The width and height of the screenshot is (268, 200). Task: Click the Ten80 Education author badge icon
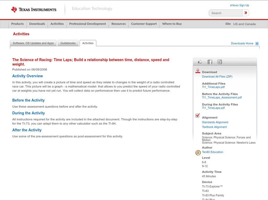pos(198,153)
